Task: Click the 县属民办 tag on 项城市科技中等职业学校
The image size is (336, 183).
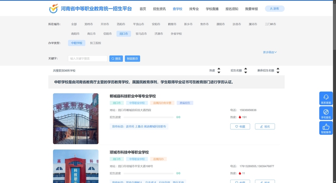Action: click(x=158, y=159)
